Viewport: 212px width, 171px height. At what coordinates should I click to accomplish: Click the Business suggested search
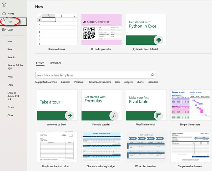click(x=65, y=82)
